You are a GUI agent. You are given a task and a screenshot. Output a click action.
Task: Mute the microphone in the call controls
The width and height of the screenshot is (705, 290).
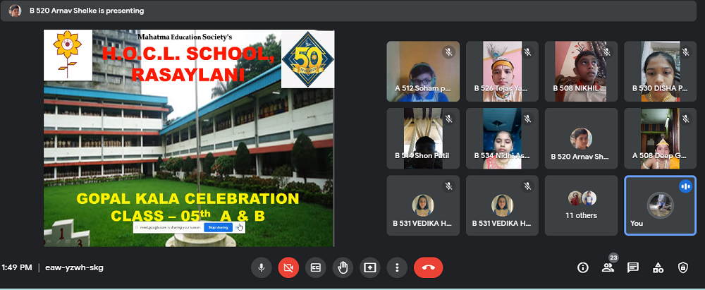pyautogui.click(x=261, y=267)
